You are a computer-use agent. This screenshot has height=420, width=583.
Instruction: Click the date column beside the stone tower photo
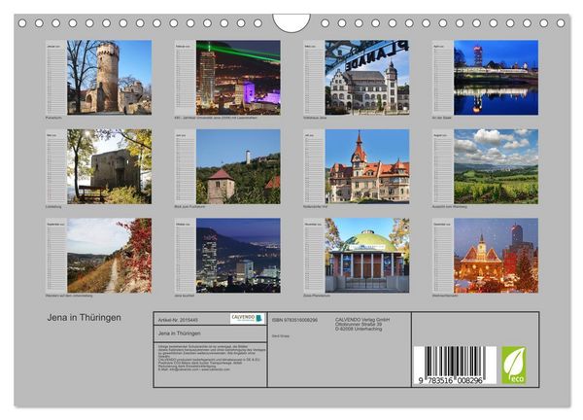pyautogui.click(x=56, y=78)
